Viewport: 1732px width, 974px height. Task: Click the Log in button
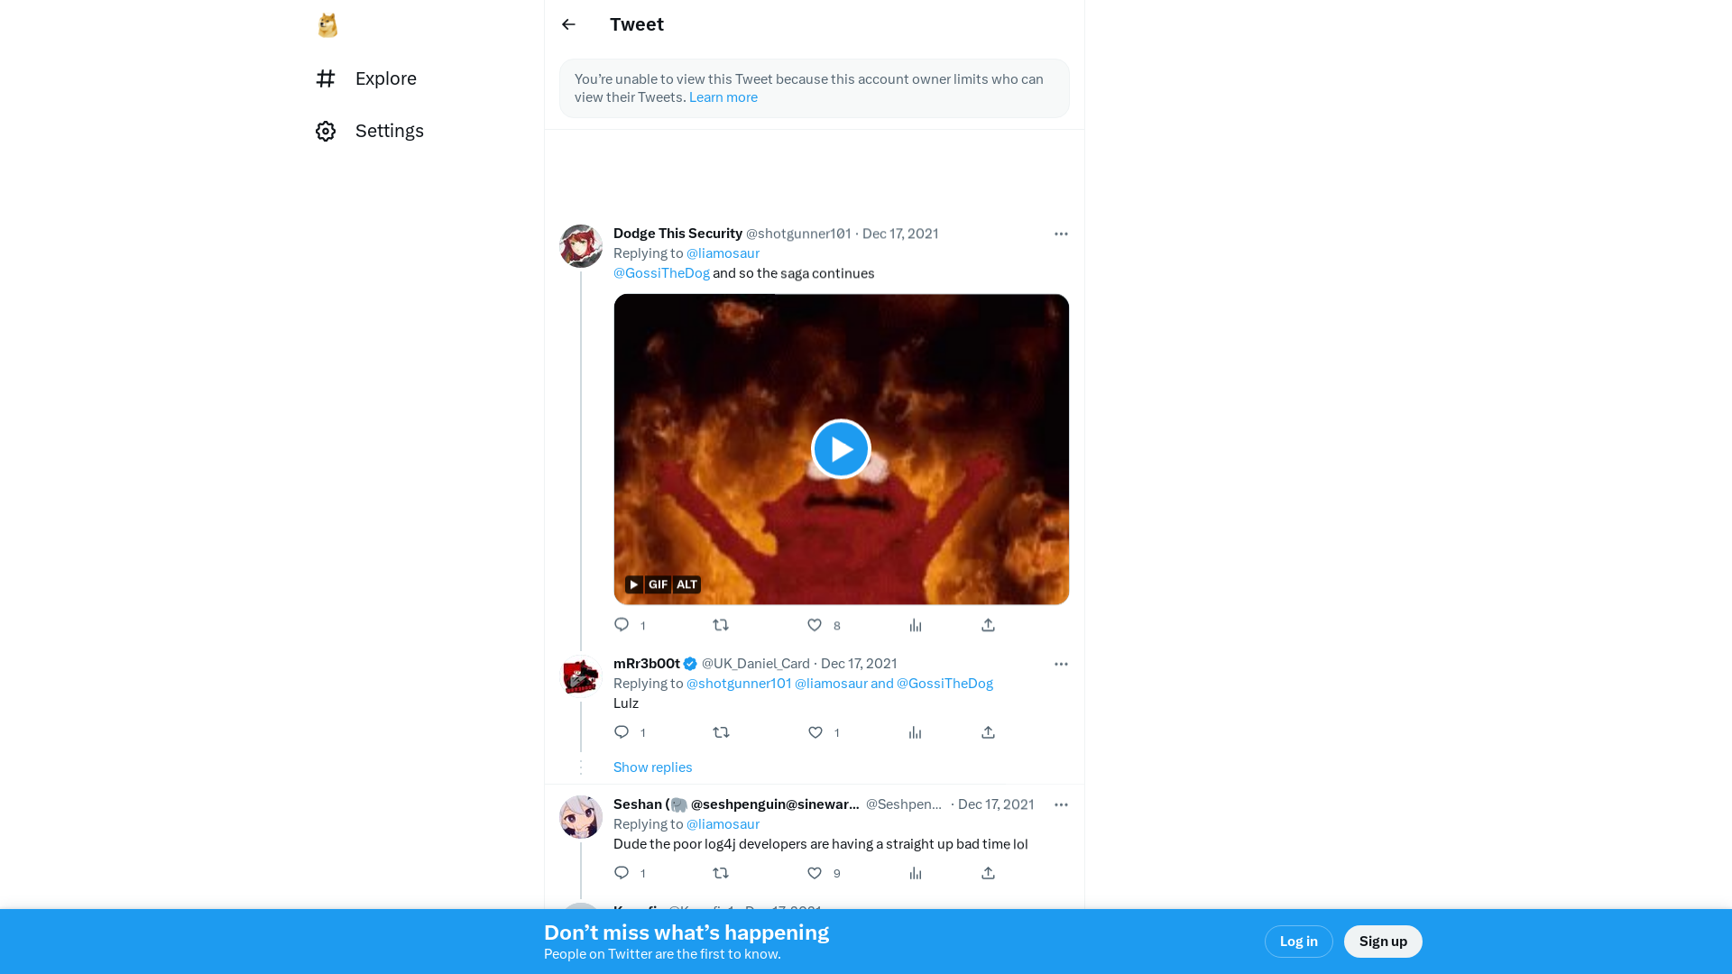[x=1299, y=942]
